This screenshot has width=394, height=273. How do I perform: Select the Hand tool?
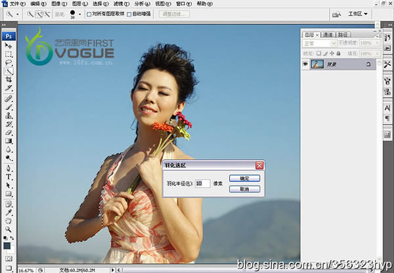tap(9, 221)
